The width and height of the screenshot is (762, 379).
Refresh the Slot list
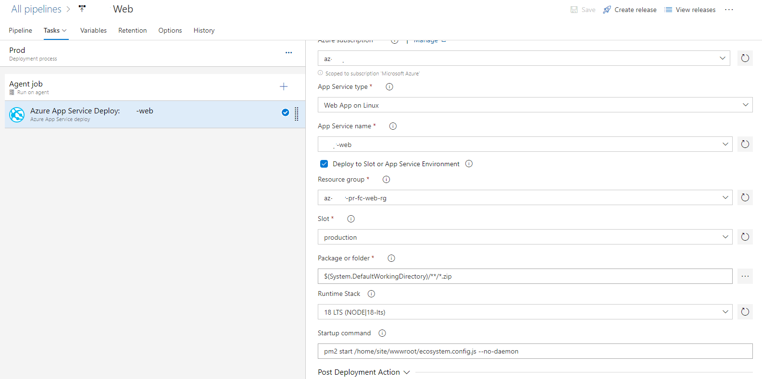pos(745,237)
